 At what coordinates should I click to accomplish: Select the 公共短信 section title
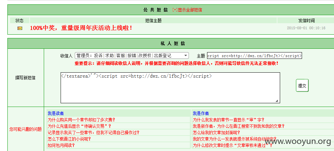tap(156, 10)
